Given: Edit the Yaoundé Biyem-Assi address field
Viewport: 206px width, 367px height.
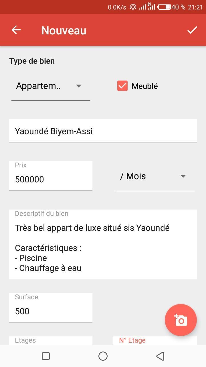Looking at the screenshot, I should pyautogui.click(x=103, y=131).
